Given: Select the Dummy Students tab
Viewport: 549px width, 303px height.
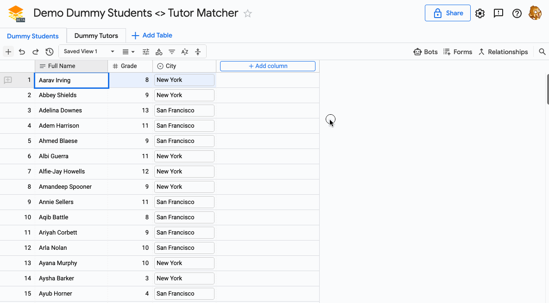Looking at the screenshot, I should (x=33, y=35).
